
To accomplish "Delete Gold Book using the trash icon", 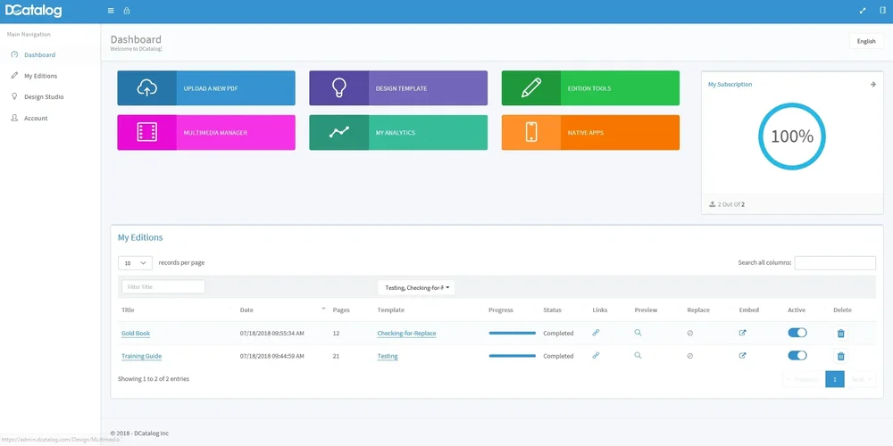I will [x=840, y=334].
